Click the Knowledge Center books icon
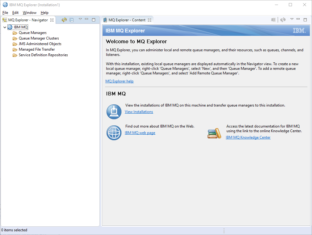The width and height of the screenshot is (312, 235). pyautogui.click(x=214, y=133)
